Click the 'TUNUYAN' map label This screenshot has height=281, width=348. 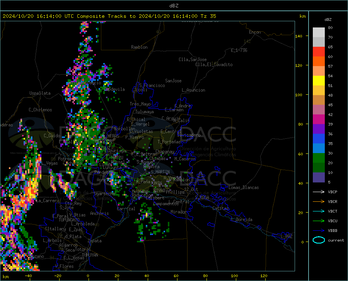(x=90, y=255)
